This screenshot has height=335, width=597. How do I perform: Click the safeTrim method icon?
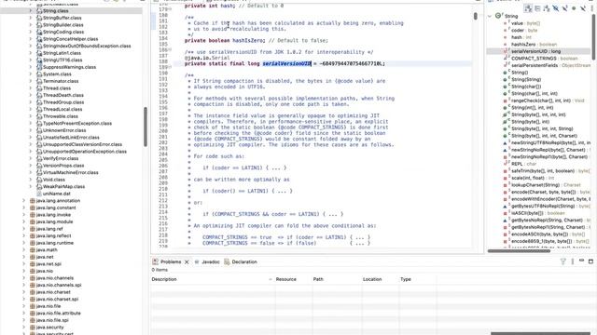[506, 171]
